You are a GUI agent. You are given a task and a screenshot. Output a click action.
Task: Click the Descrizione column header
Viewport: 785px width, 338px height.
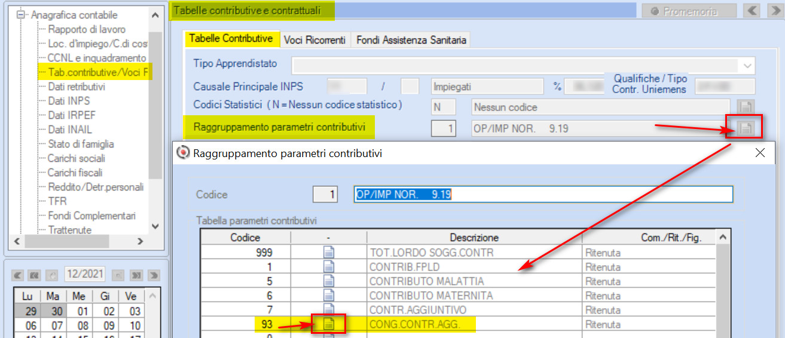(474, 238)
